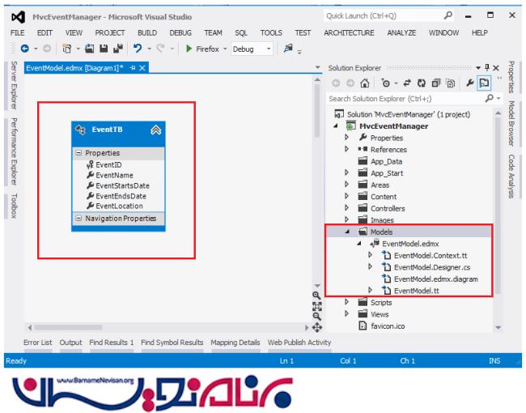Screen dimensions: 526x413
Task: Click the Undo toolbar icon
Action: pos(138,49)
